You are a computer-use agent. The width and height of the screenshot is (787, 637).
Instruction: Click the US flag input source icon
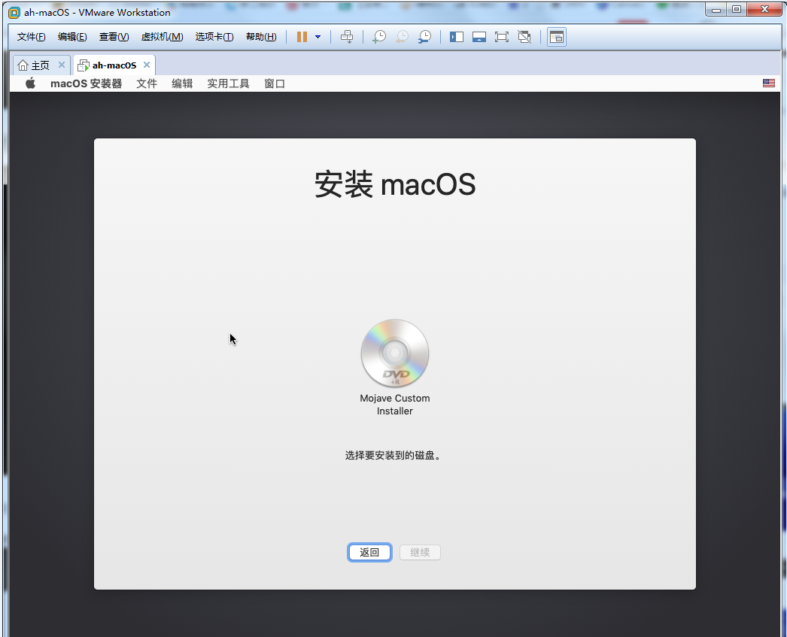tap(768, 83)
